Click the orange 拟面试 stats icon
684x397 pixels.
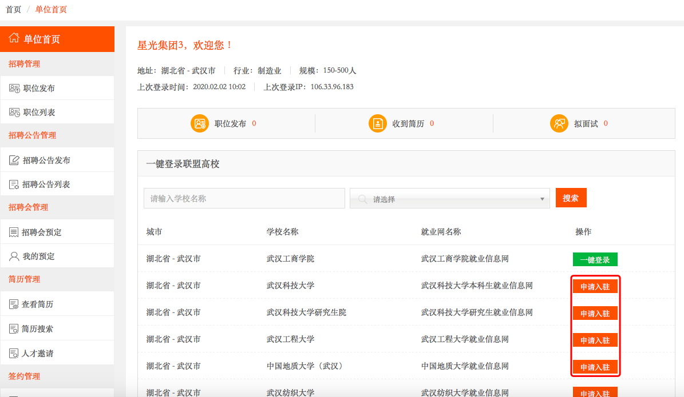pos(559,123)
